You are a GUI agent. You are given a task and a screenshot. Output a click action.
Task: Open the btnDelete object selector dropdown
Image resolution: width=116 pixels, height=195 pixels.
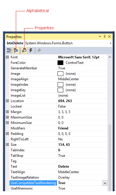pyautogui.click(x=111, y=43)
